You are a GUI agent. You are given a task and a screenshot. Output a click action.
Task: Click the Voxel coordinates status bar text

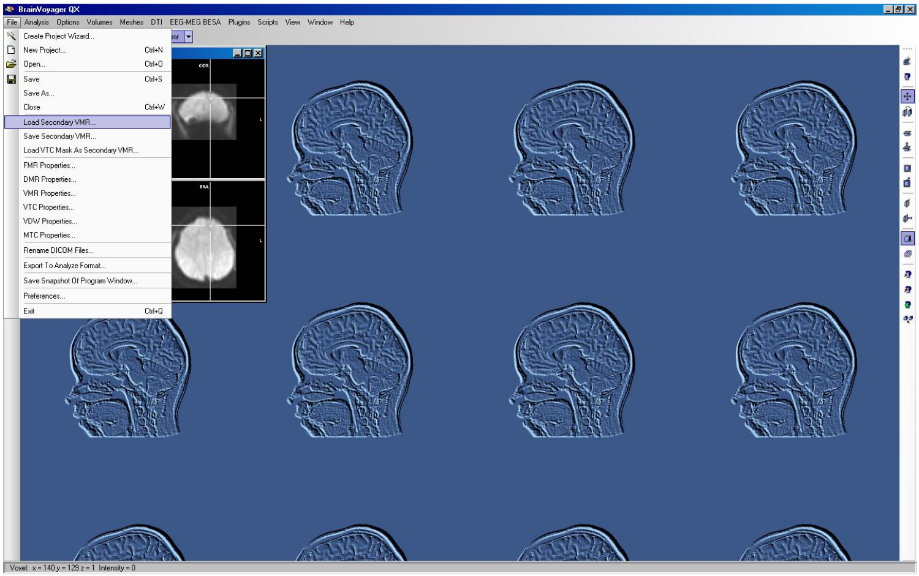52,568
